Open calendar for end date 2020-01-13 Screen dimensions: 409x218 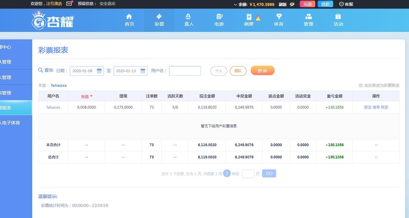coord(143,71)
